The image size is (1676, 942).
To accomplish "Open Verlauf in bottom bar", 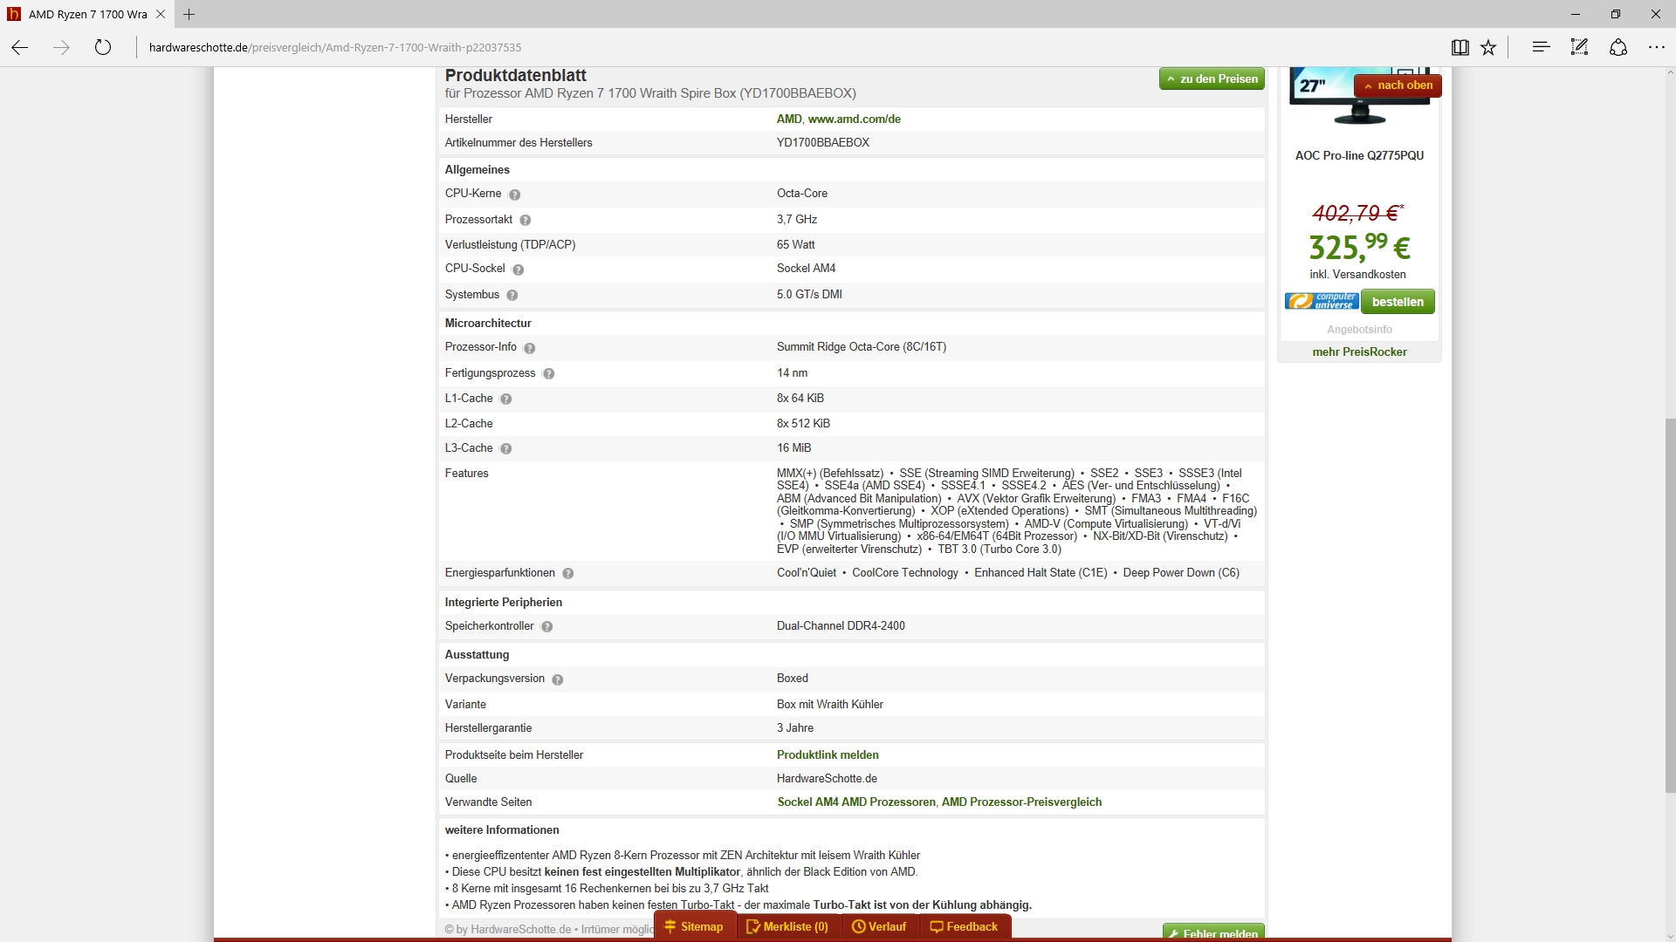I will (879, 926).
